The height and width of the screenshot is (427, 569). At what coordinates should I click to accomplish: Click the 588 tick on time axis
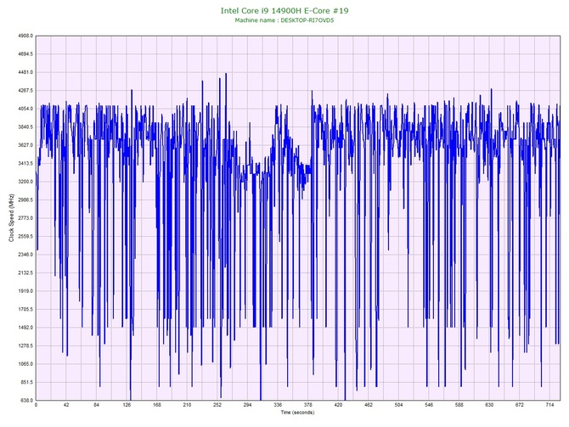click(x=459, y=405)
